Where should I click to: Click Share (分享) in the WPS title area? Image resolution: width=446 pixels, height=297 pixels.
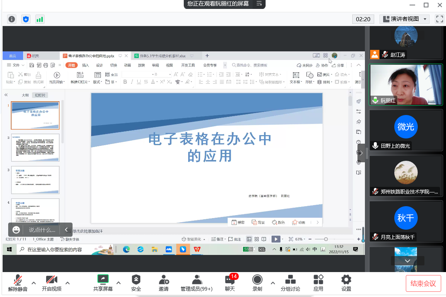(x=338, y=65)
